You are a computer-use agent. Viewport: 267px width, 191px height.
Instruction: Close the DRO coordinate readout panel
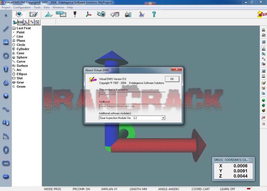click(251, 160)
